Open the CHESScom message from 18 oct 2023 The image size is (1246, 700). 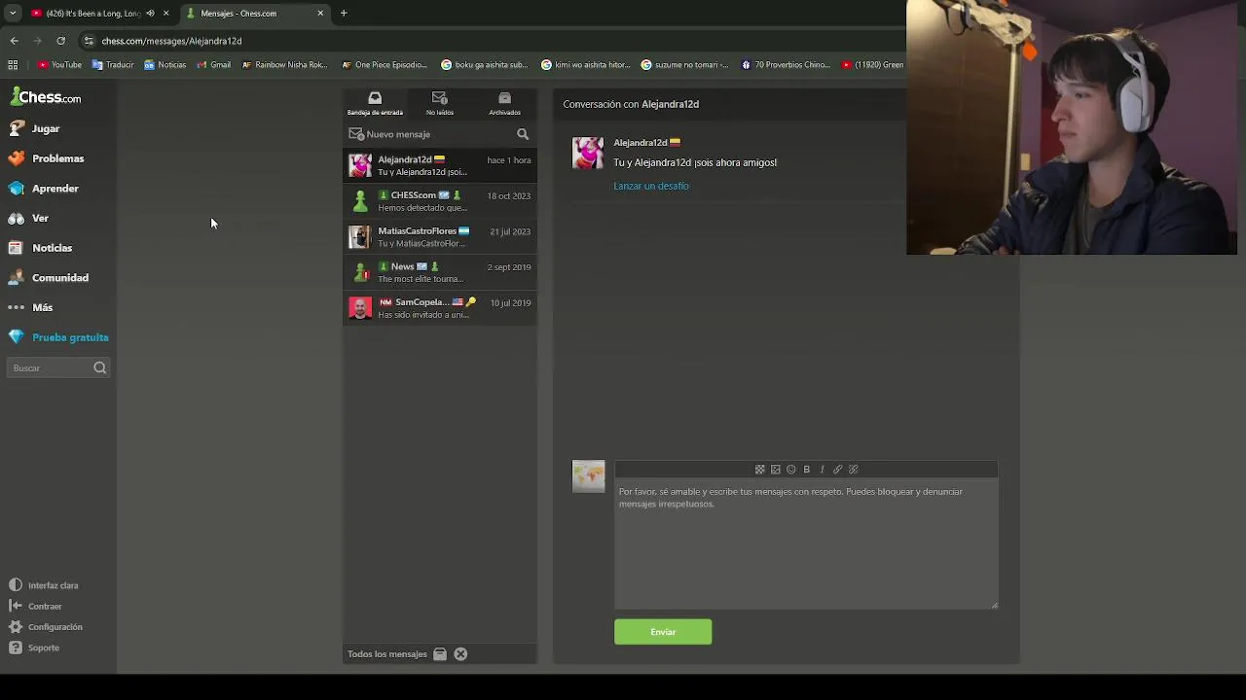tap(439, 201)
